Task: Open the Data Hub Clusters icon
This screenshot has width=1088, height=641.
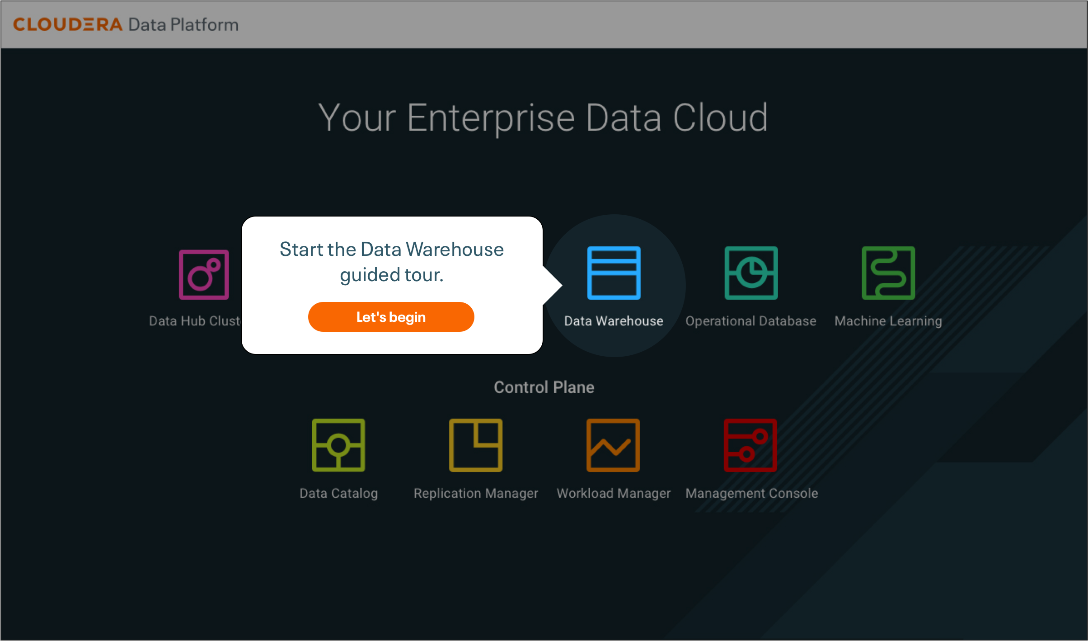Action: click(203, 273)
